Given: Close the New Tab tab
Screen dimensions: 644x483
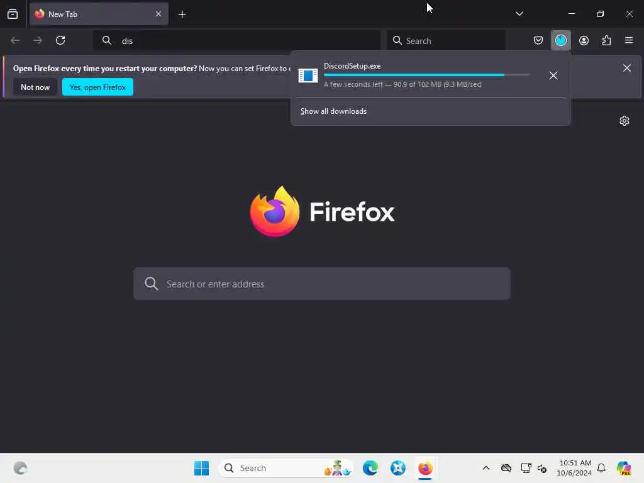Looking at the screenshot, I should (158, 14).
